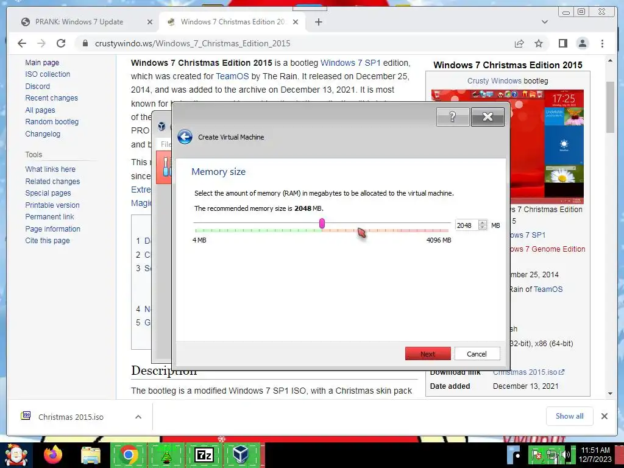
Task: Open the network tray icon
Action: click(x=551, y=455)
